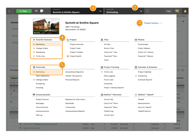Open Daily Logging under Project Tracking
Screen dimensions: 195x136
click(109, 76)
